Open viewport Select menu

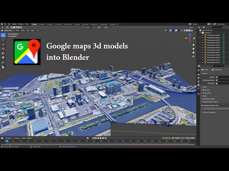point(23,30)
